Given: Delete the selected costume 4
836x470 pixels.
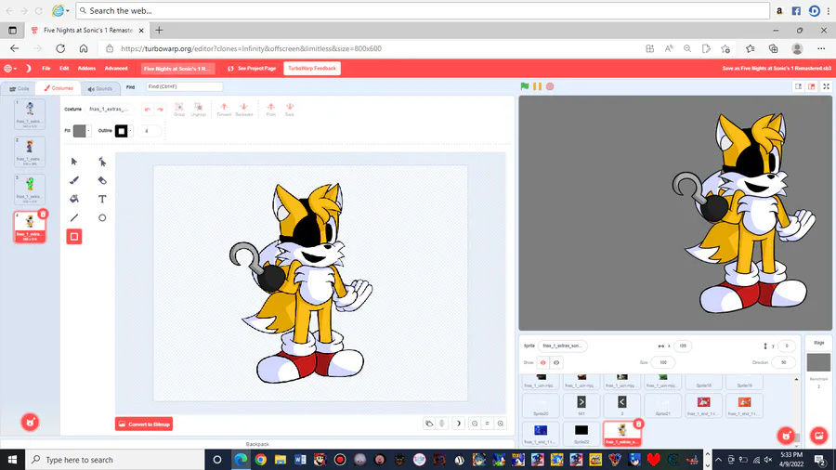Looking at the screenshot, I should click(x=43, y=215).
